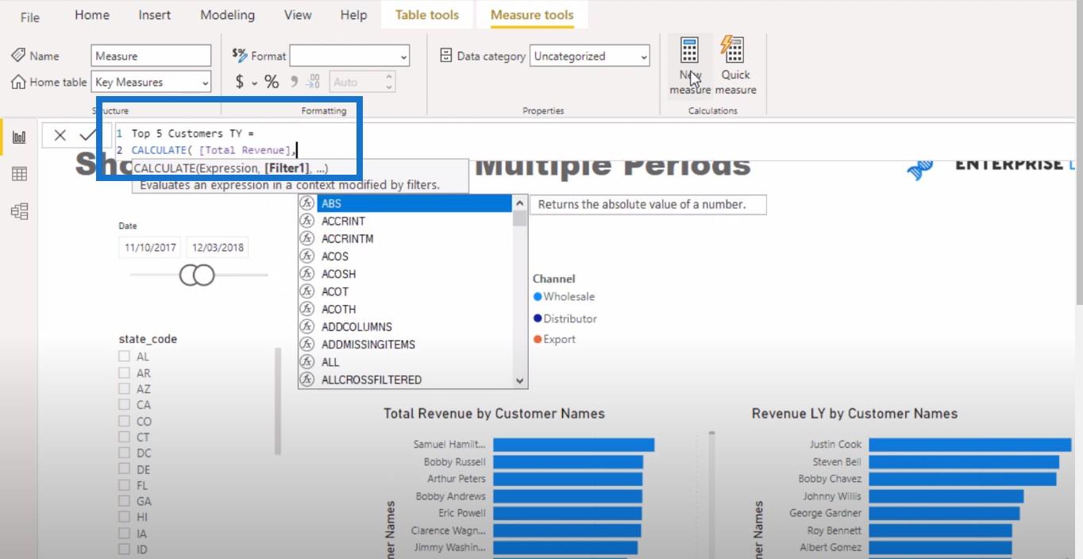
Task: Check the AR state code checkbox
Action: [124, 372]
